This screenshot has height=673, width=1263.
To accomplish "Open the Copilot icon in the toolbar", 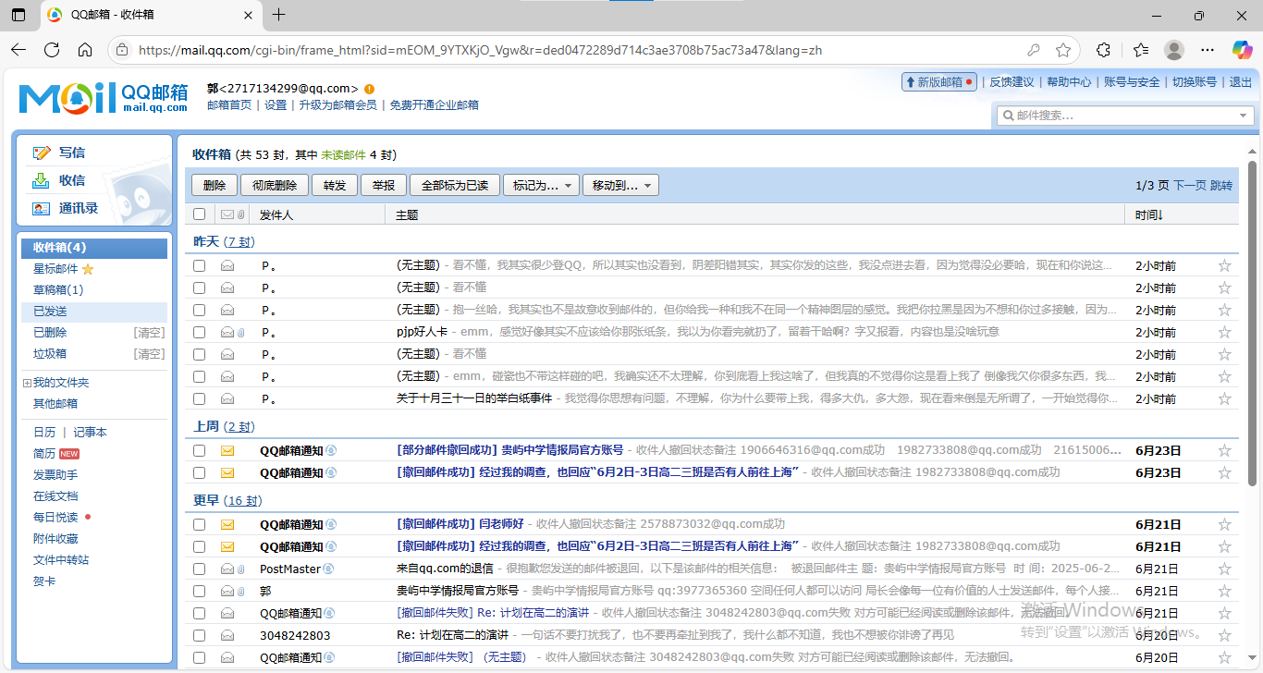I will pos(1242,50).
